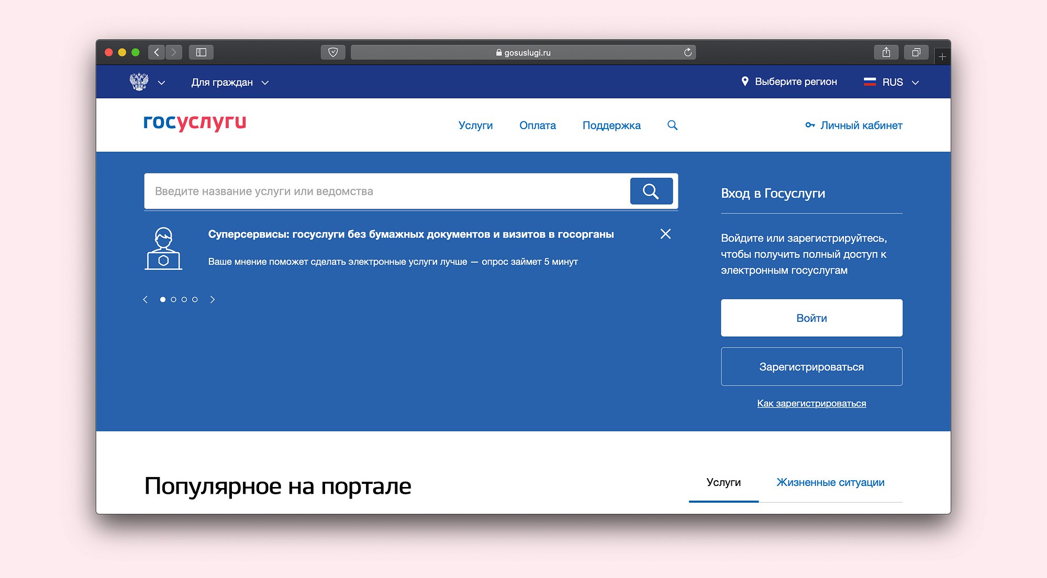This screenshot has width=1047, height=578.
Task: Click the Russian flag icon
Action: pos(870,82)
